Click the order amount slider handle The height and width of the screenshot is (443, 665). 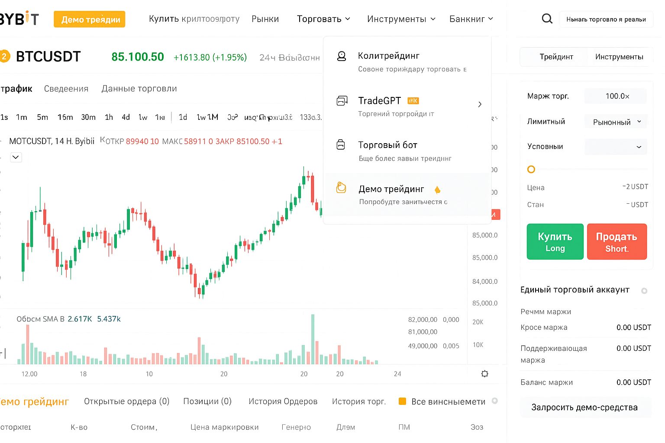pyautogui.click(x=531, y=169)
